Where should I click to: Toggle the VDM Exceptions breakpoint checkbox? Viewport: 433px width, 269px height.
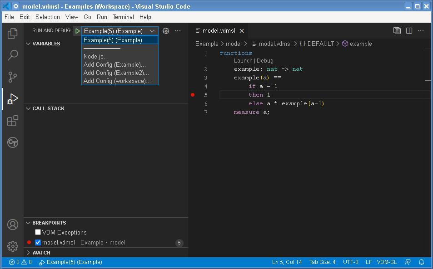tap(38, 232)
